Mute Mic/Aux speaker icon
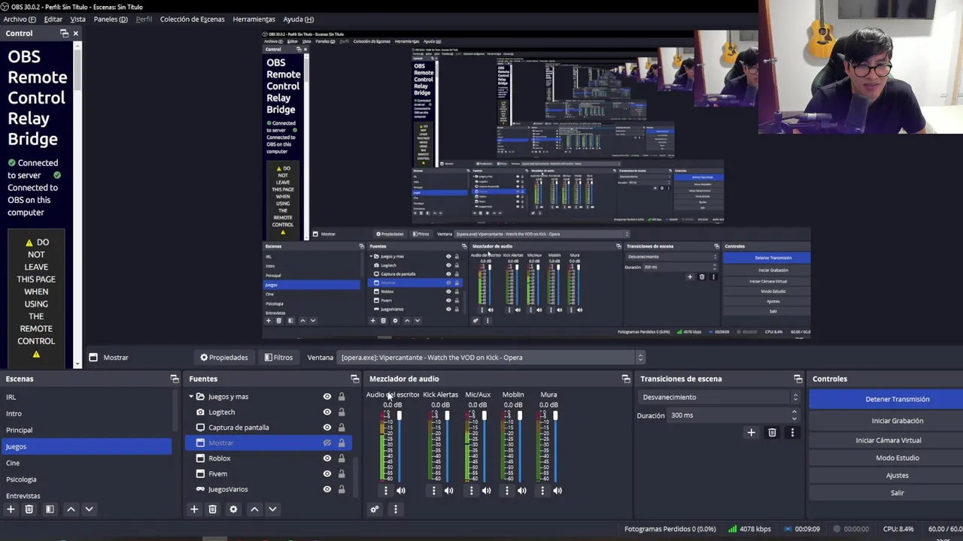Screen dimensions: 963x541 click(487, 491)
